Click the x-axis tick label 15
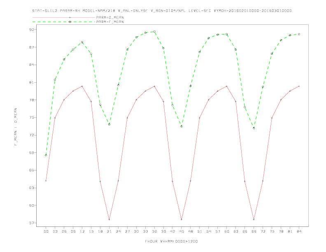 (x=91, y=231)
